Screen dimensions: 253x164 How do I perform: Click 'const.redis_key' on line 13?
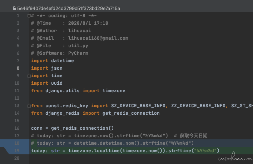[66, 106]
